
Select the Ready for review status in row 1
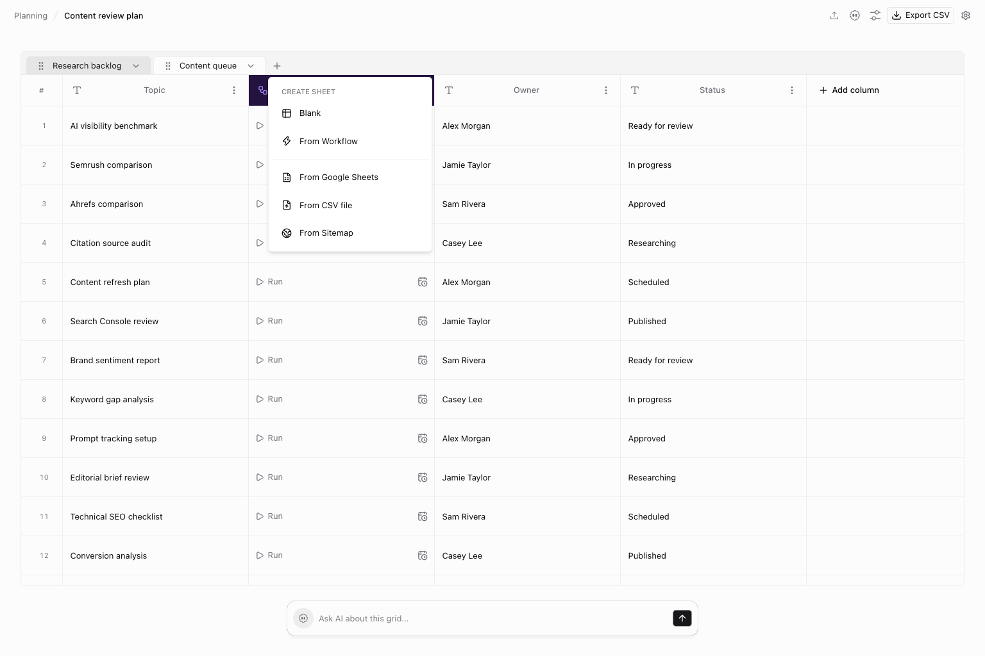713,126
